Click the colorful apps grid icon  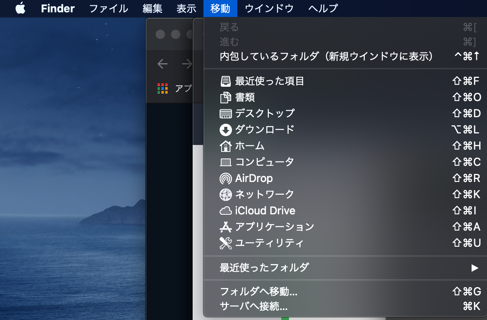pos(163,88)
